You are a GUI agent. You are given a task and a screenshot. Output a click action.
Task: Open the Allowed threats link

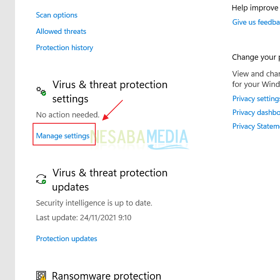pyautogui.click(x=61, y=31)
